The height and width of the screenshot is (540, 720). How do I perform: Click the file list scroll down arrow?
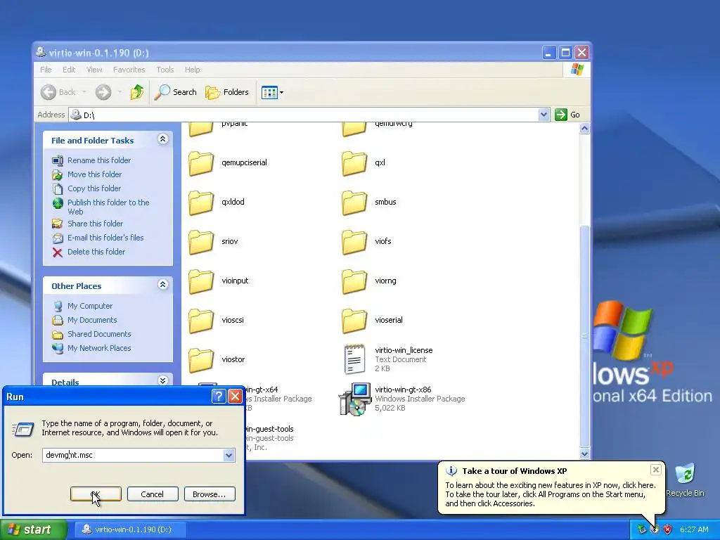tap(584, 454)
